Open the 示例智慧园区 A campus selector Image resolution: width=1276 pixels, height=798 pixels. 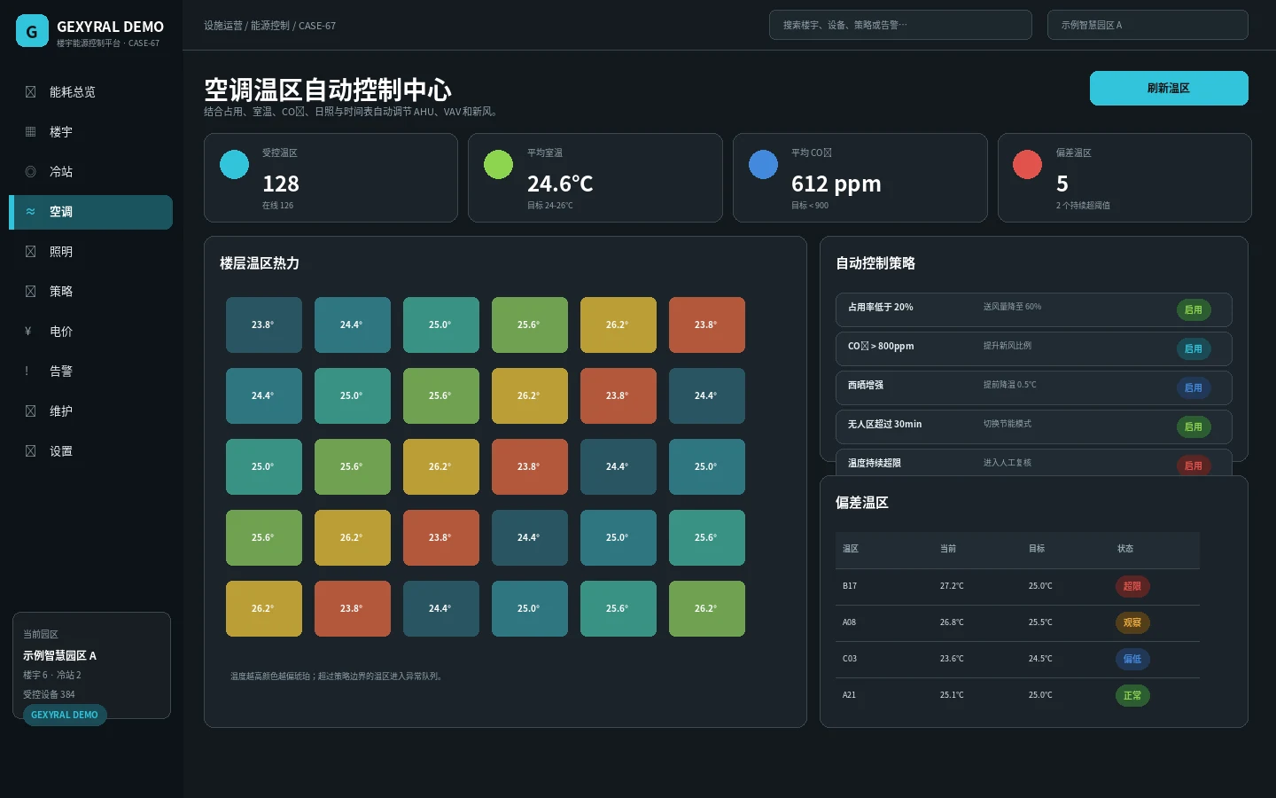click(x=1148, y=25)
